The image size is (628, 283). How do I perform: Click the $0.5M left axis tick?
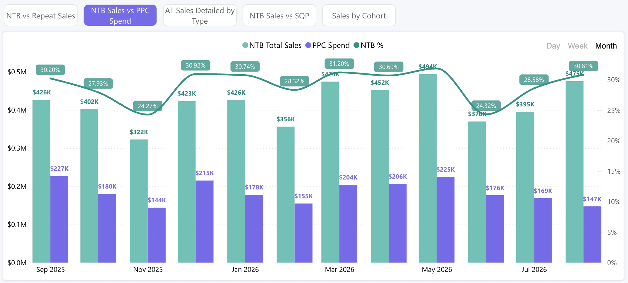(17, 72)
